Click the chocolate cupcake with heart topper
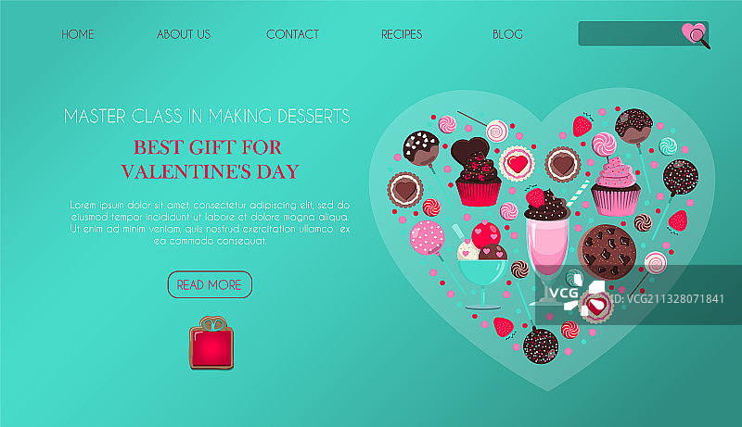 477,172
